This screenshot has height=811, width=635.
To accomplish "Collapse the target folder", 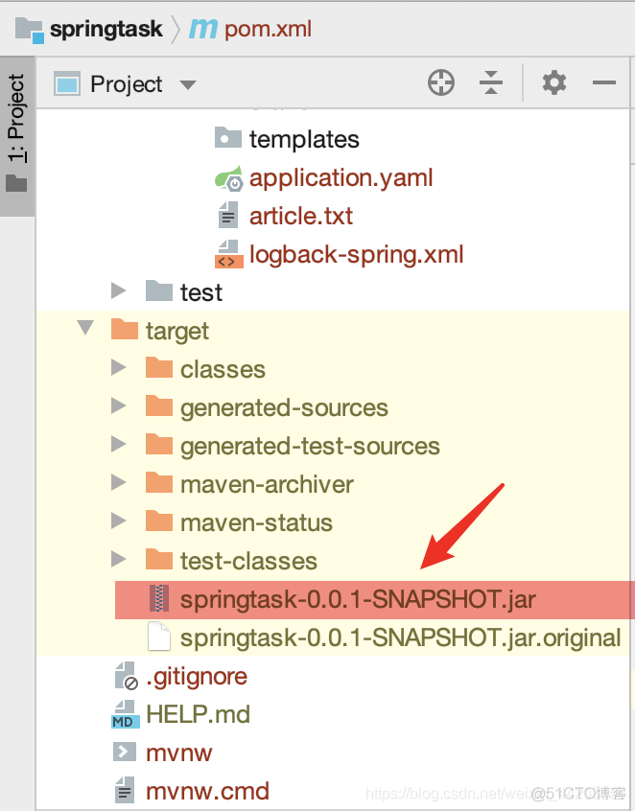I will [x=86, y=330].
